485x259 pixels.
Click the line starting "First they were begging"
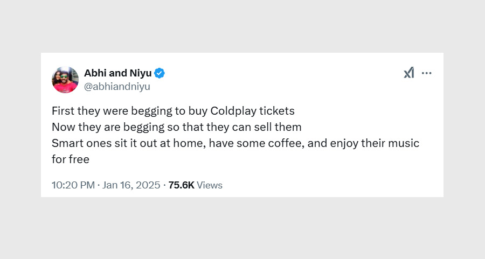click(x=173, y=111)
